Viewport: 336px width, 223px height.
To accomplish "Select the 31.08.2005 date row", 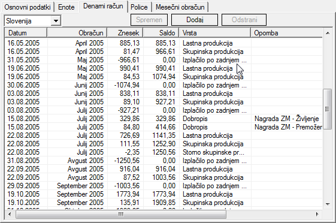I will (164, 161).
